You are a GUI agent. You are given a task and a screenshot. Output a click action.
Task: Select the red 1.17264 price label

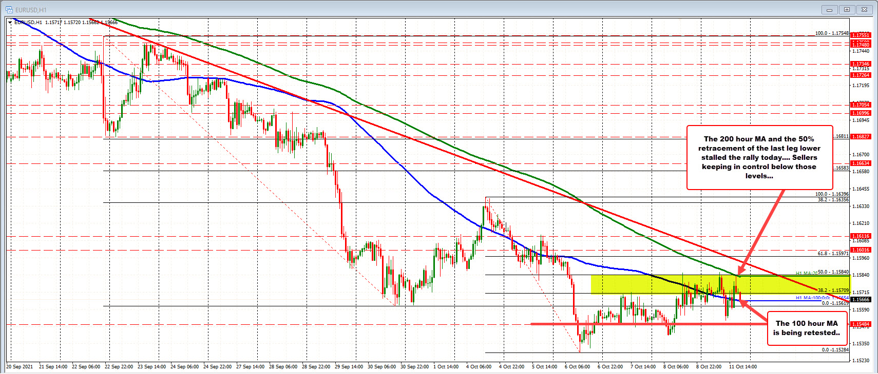(861, 75)
